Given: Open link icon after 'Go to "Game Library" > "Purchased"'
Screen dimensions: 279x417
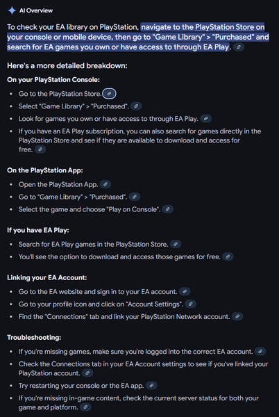Looking at the screenshot, I should [135, 197].
